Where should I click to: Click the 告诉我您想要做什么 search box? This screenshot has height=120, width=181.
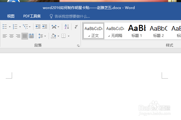click(x=72, y=16)
